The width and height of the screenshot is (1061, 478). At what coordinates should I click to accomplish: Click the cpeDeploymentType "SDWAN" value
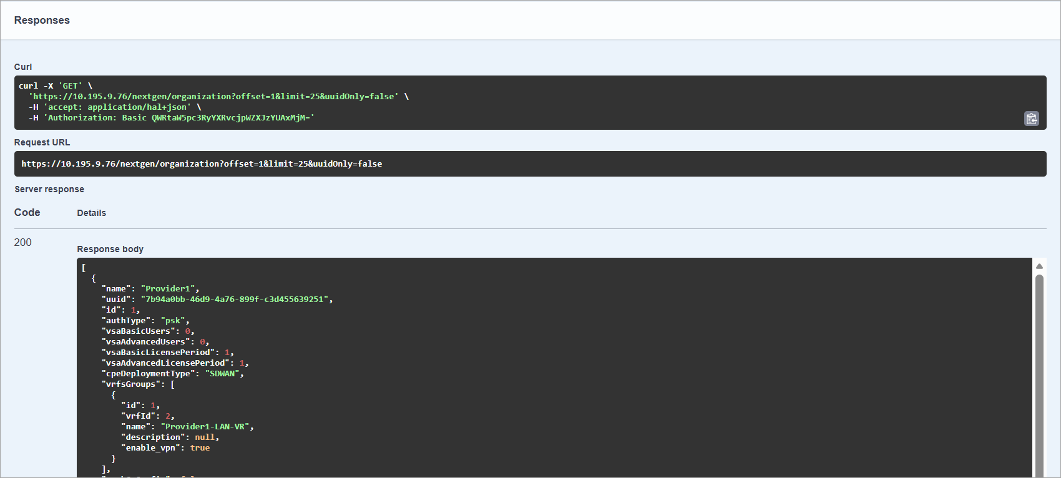click(x=222, y=374)
